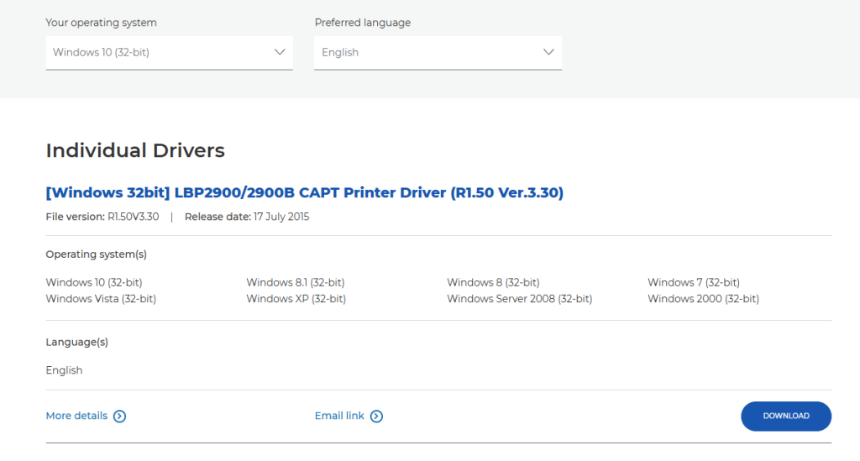
Task: Click Windows Server 2008 (32-bit) entry
Action: [x=519, y=299]
